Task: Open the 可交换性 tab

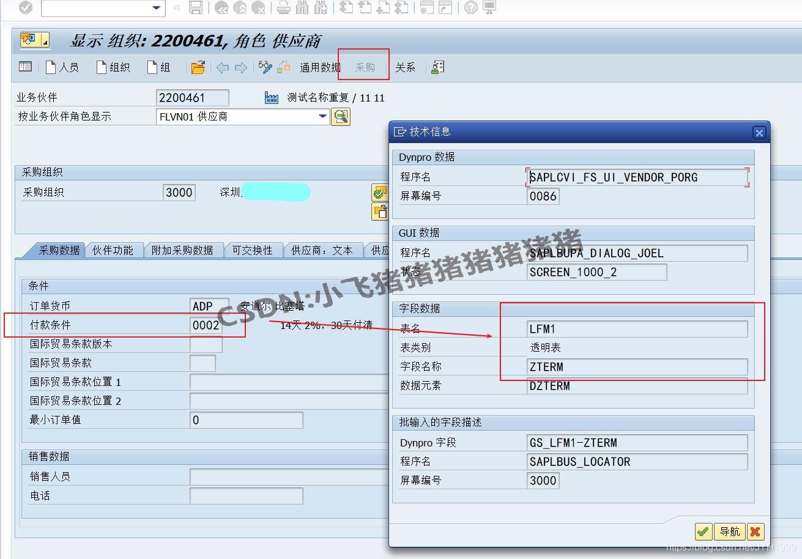Action: pos(253,250)
